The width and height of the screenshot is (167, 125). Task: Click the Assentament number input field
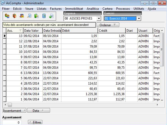12,122
